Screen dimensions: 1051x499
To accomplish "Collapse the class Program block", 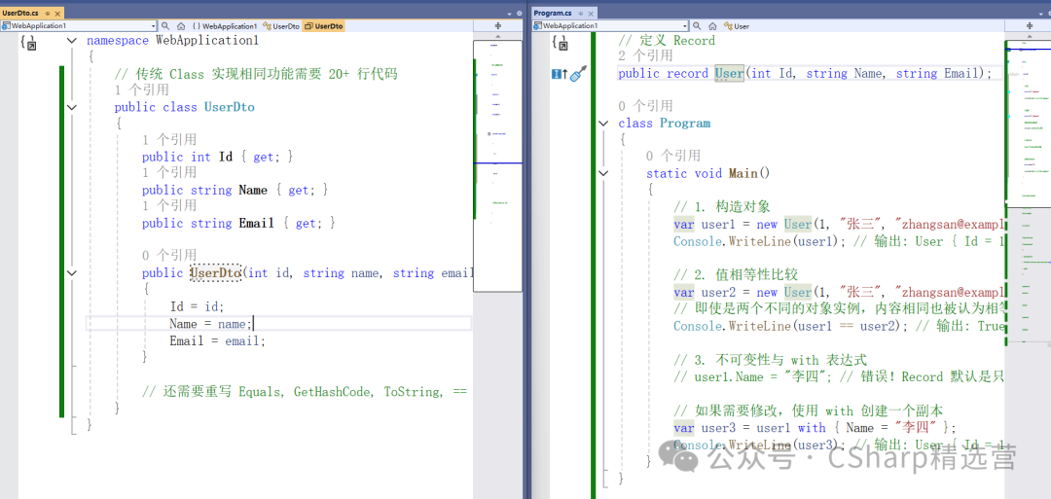I will [604, 124].
